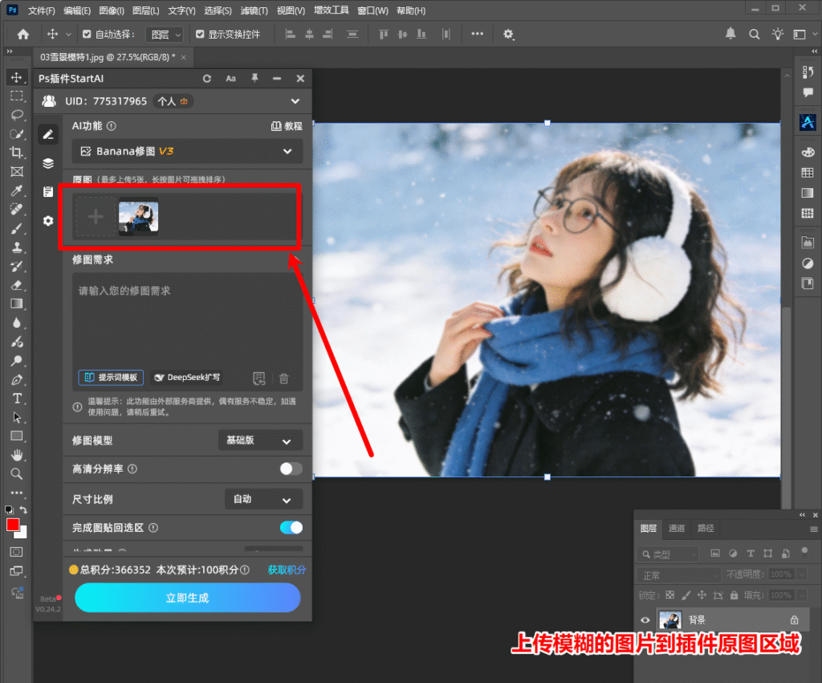The width and height of the screenshot is (822, 683).
Task: Select the Eyedropper tool
Action: 17,190
